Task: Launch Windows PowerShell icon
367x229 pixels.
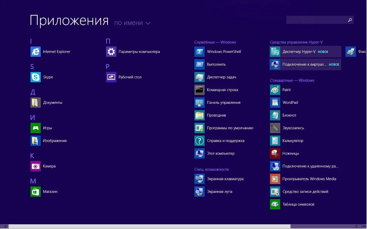Action: pos(200,52)
